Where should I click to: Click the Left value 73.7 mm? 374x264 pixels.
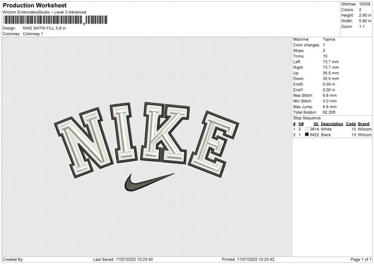point(331,62)
